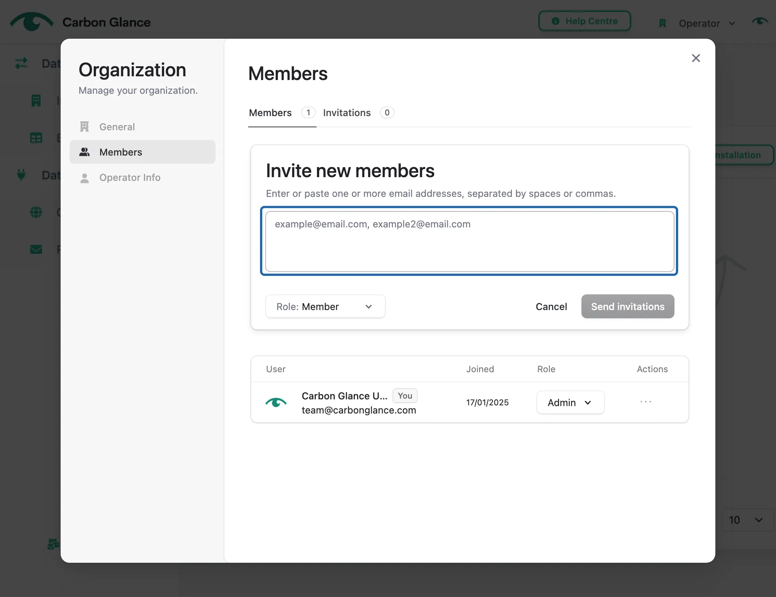Viewport: 776px width, 597px height.
Task: Select Members in the organization sidebar
Action: pos(142,152)
